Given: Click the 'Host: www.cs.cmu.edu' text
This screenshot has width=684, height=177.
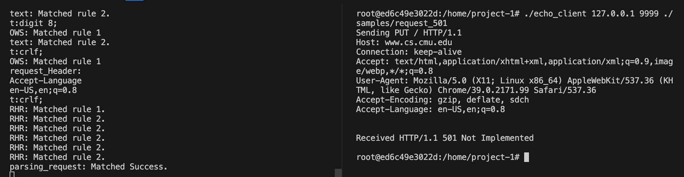Looking at the screenshot, I should coord(404,42).
